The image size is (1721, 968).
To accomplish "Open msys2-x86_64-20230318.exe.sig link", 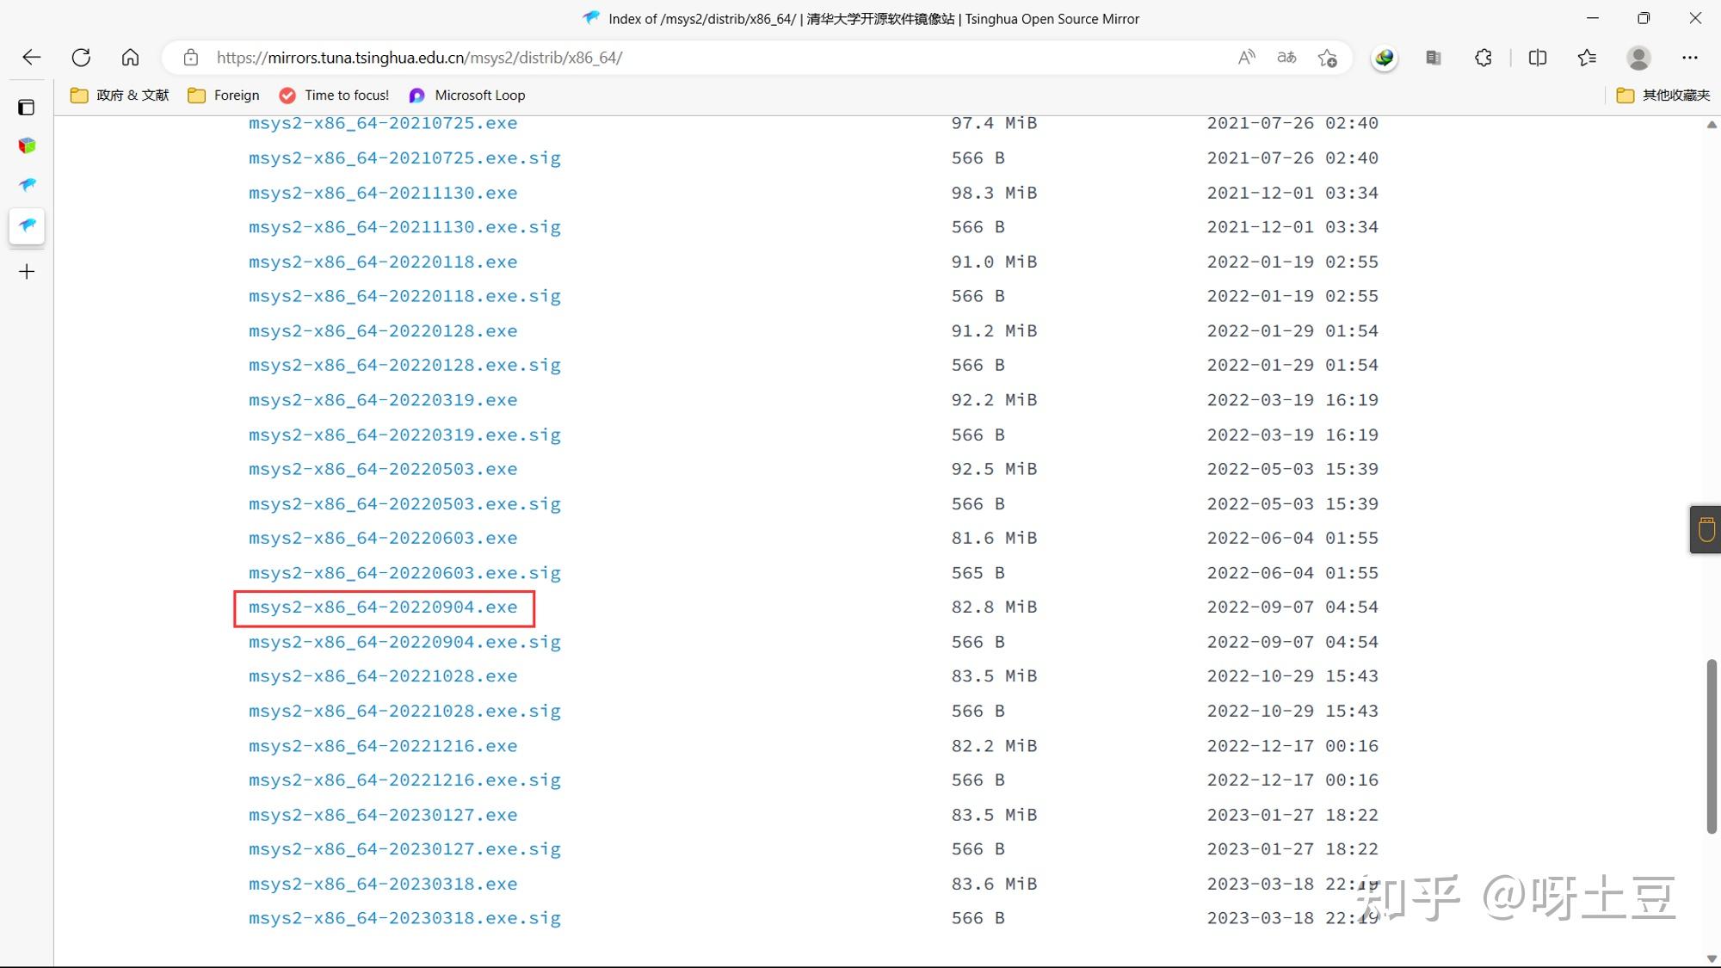I will tap(404, 918).
